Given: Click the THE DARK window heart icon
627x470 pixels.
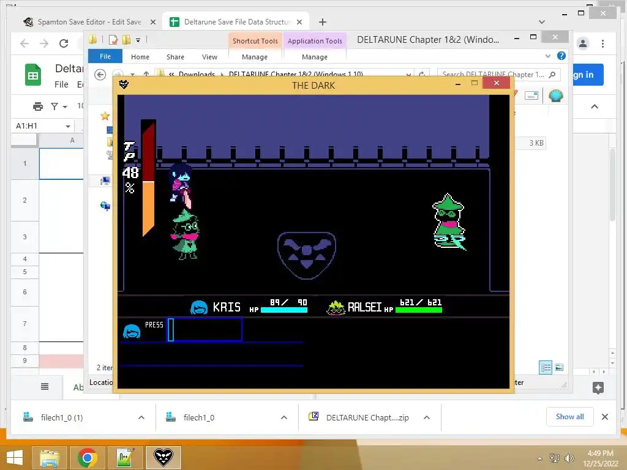Looking at the screenshot, I should tap(124, 84).
